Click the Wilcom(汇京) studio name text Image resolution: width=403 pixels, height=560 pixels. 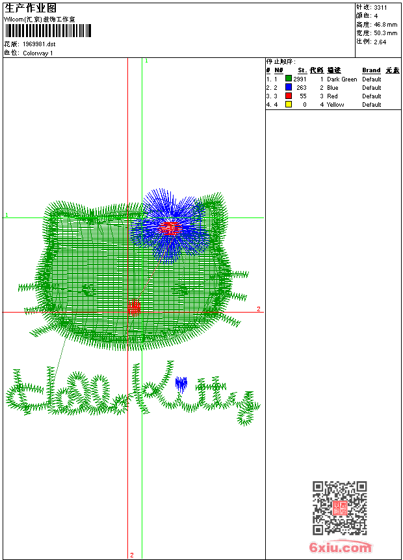40,20
